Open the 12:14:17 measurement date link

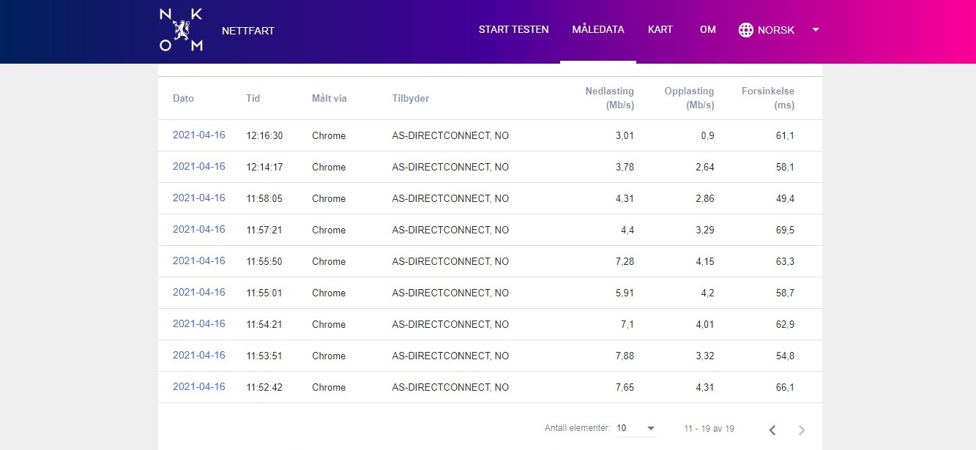point(199,167)
